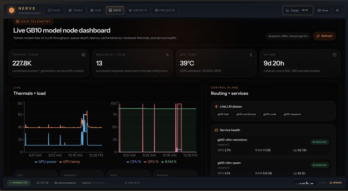The width and height of the screenshot is (348, 191).
Task: Refresh the GB10 dashboard
Action: pyautogui.click(x=324, y=36)
